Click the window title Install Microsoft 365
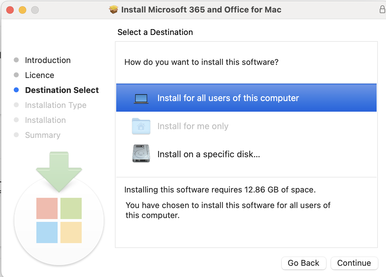The image size is (386, 277). click(201, 10)
